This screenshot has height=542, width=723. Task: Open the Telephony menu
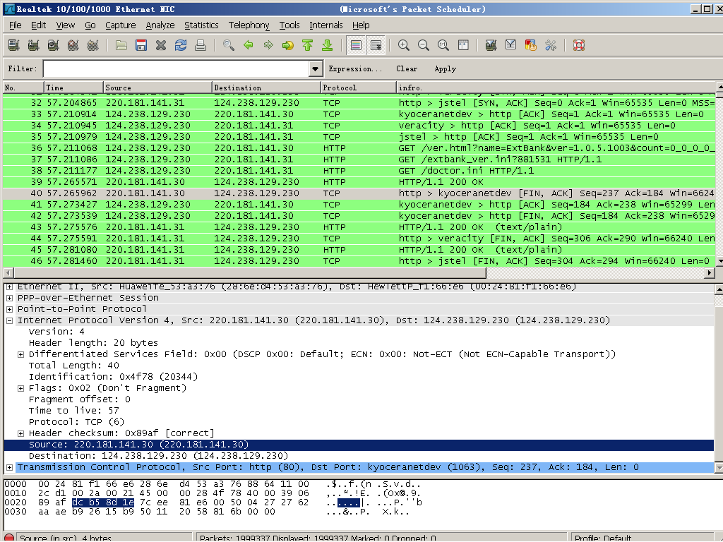(x=249, y=25)
